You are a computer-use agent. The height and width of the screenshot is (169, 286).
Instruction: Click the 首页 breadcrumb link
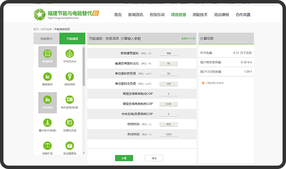point(36,29)
